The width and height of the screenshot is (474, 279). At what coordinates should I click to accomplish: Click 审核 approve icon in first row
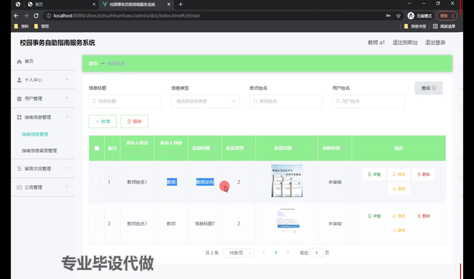[x=394, y=189]
